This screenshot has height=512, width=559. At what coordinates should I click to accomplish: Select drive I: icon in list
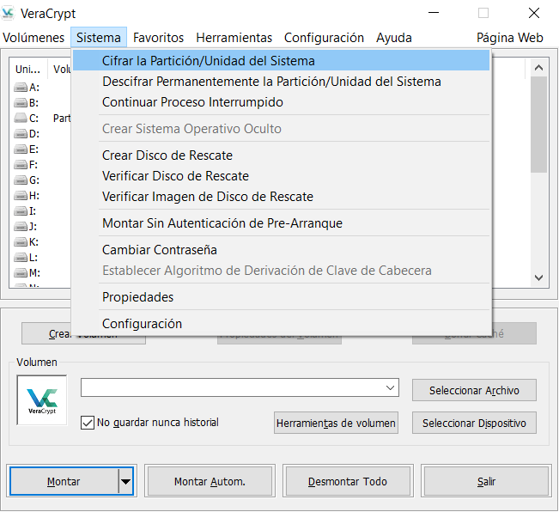point(21,211)
